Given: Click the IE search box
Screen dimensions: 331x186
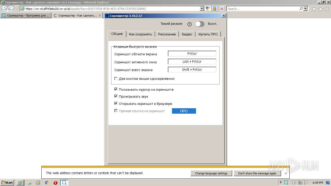Looking at the screenshot, I should pos(262,9).
